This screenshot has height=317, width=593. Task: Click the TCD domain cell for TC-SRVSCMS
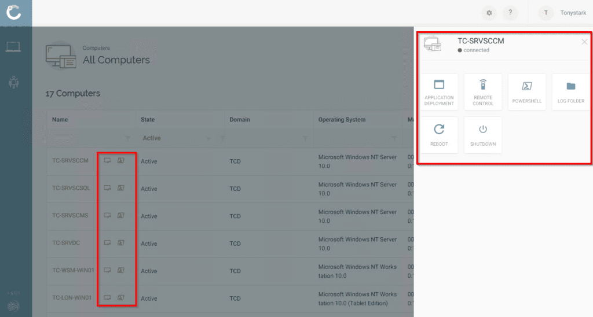click(235, 216)
